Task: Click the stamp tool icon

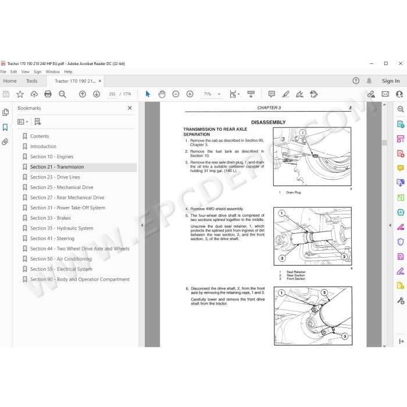Action: point(314,94)
